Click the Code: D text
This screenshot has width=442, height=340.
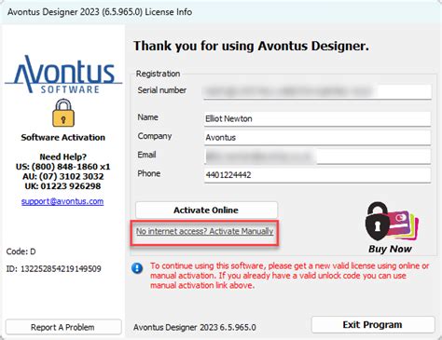point(21,252)
